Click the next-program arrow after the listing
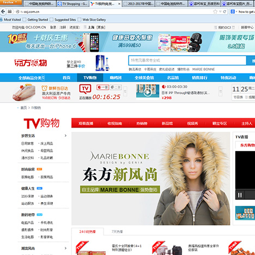Image resolution: width=255 pixels, height=255 pixels. [x=220, y=92]
